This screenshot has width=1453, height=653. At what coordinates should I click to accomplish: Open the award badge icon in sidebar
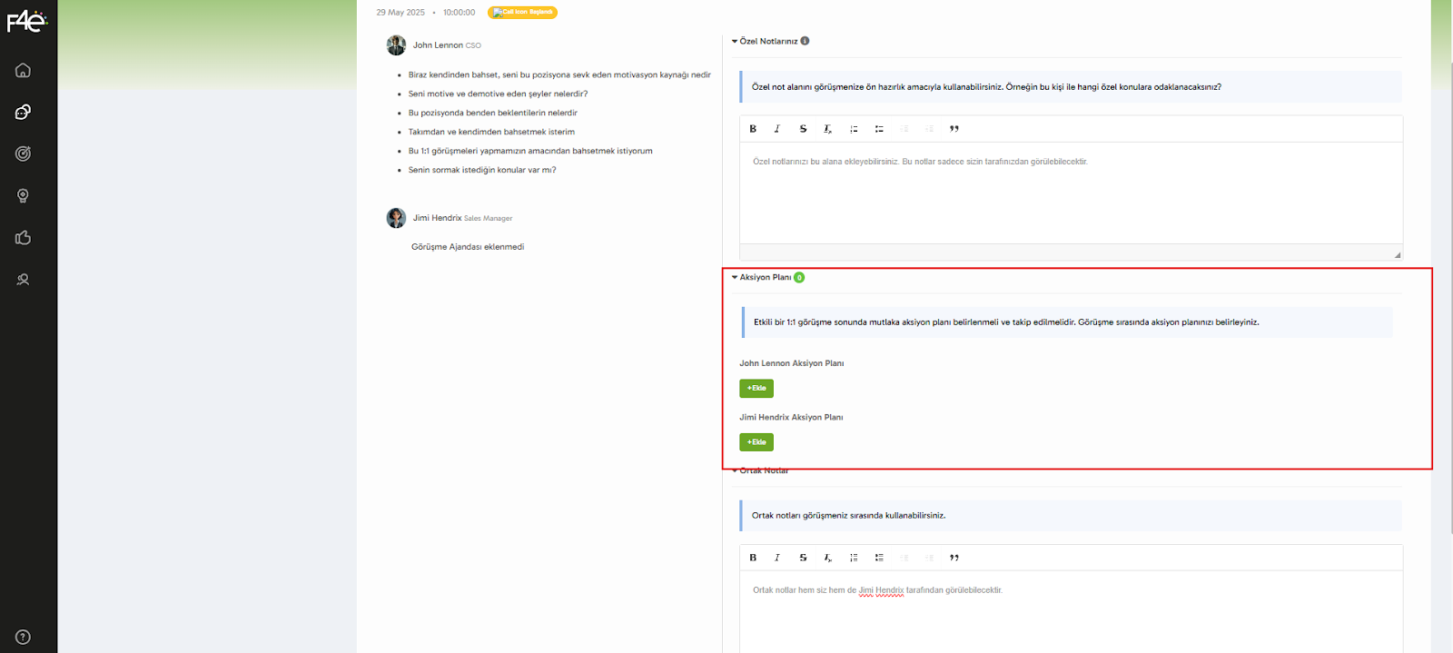[x=24, y=196]
